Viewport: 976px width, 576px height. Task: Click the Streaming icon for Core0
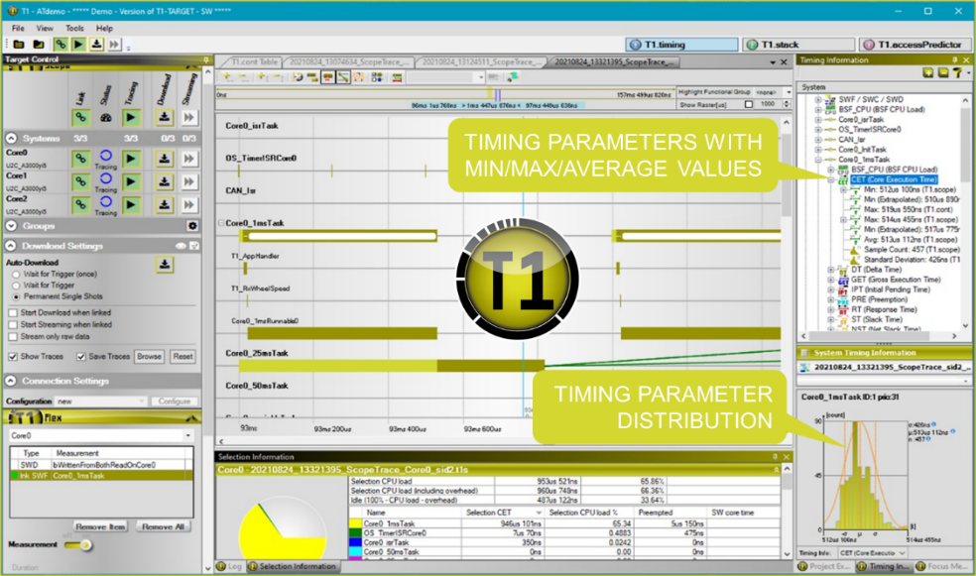189,159
